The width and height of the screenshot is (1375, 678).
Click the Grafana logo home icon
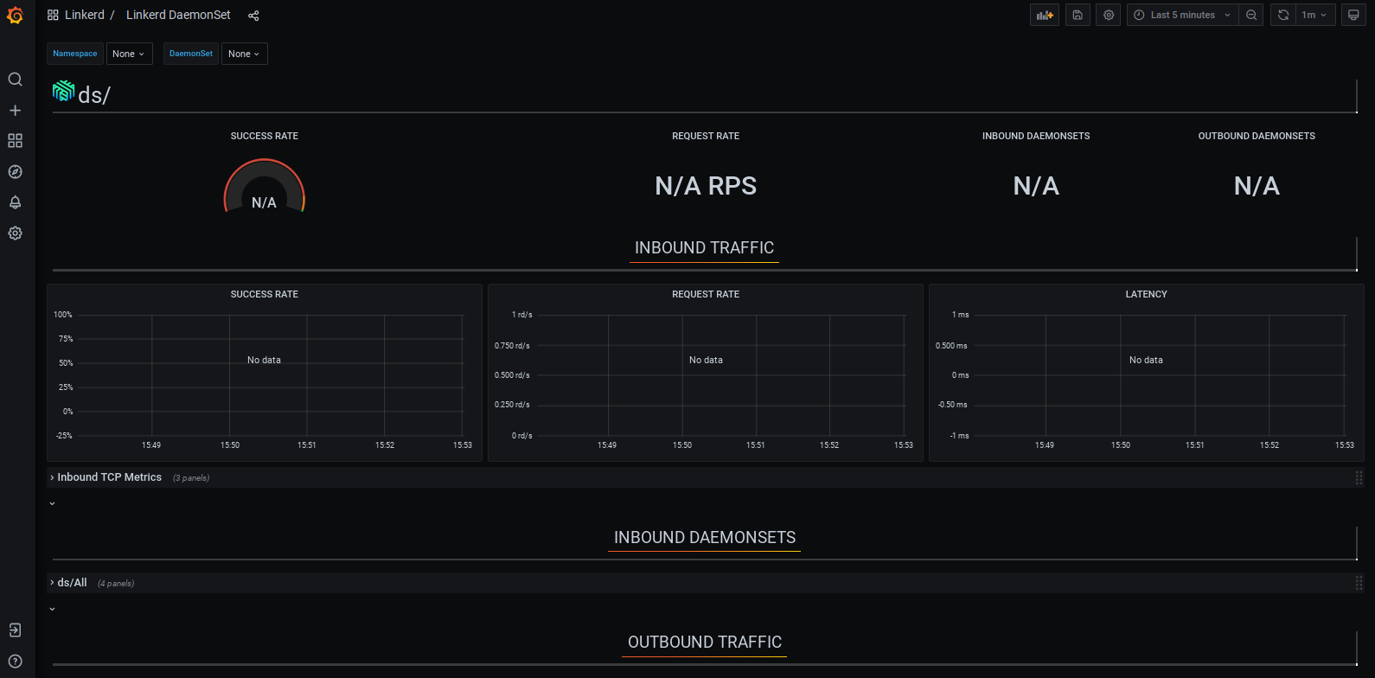point(15,16)
